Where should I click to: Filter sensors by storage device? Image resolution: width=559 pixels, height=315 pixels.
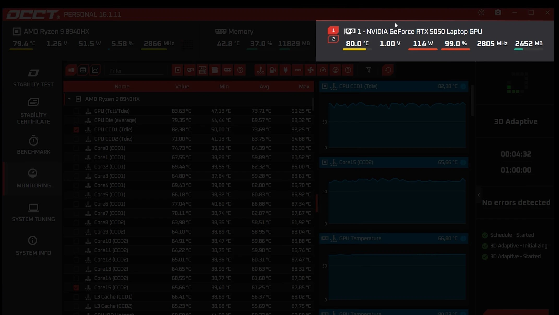pos(215,70)
